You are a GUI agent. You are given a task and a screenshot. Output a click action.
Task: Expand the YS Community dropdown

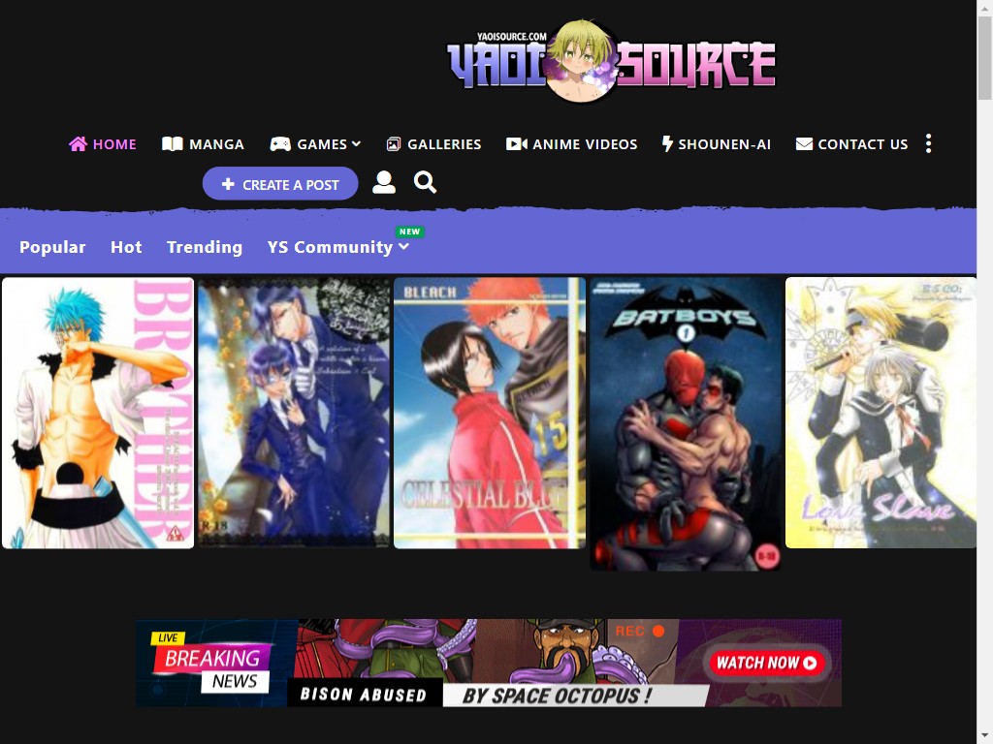click(x=403, y=247)
